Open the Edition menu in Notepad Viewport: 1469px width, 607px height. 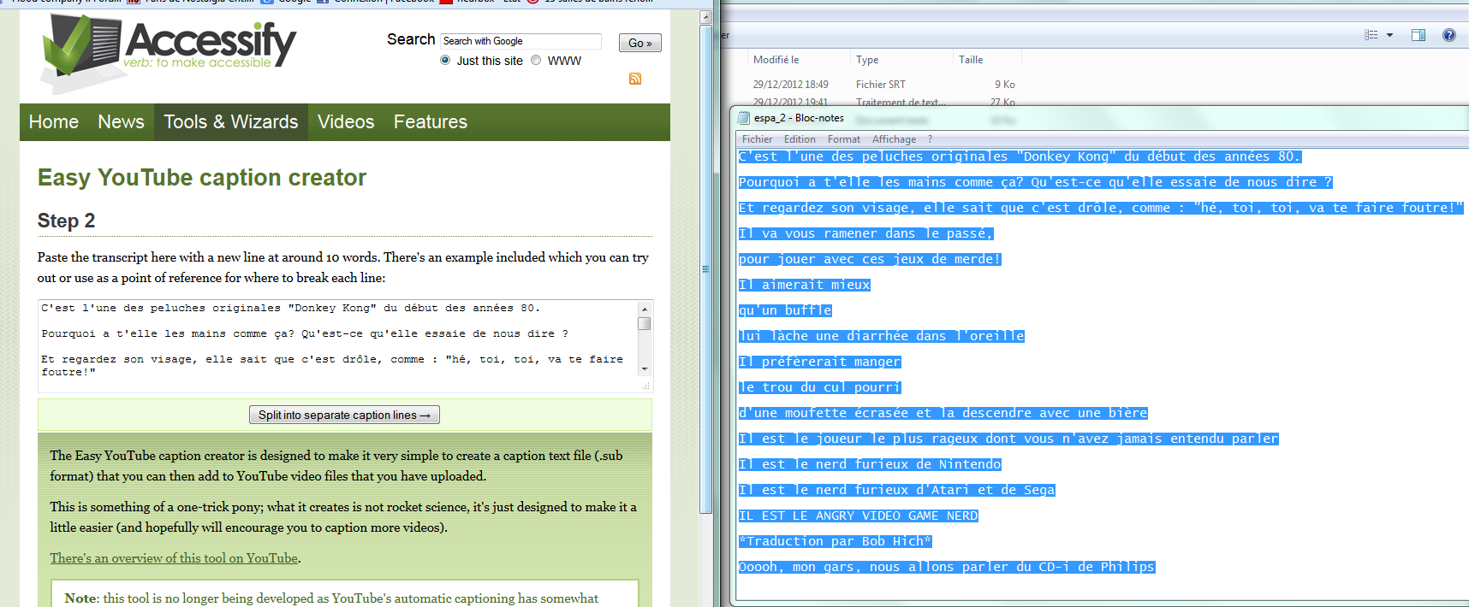[x=800, y=139]
